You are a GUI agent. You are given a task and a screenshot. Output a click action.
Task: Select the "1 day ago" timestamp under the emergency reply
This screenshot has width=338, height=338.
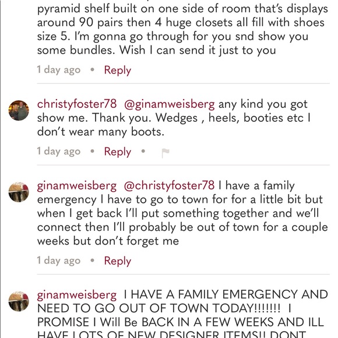pyautogui.click(x=59, y=260)
